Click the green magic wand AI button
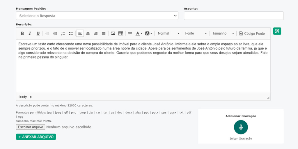 [x=277, y=31]
